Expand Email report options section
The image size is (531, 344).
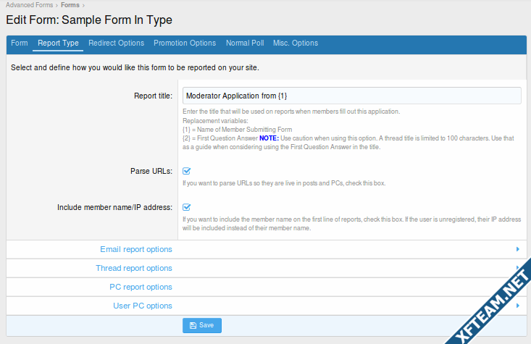pyautogui.click(x=266, y=250)
